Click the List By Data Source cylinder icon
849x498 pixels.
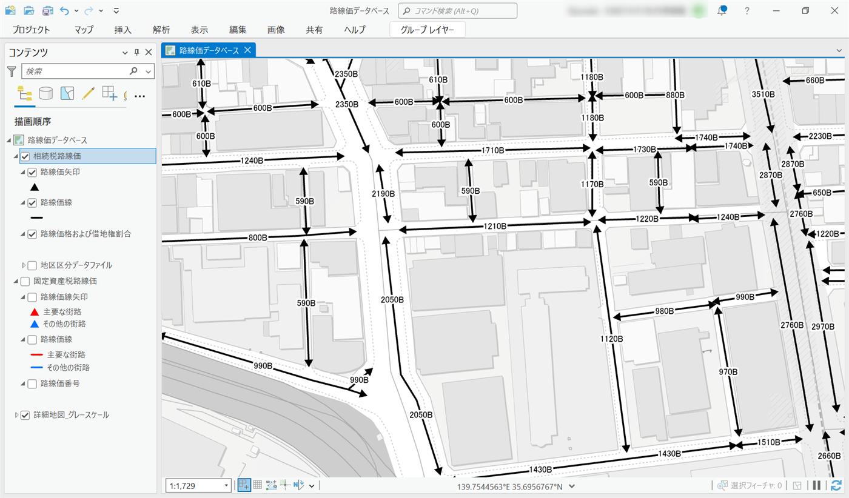[45, 93]
